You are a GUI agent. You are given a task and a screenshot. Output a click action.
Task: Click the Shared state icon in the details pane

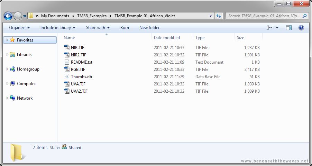point(64,147)
